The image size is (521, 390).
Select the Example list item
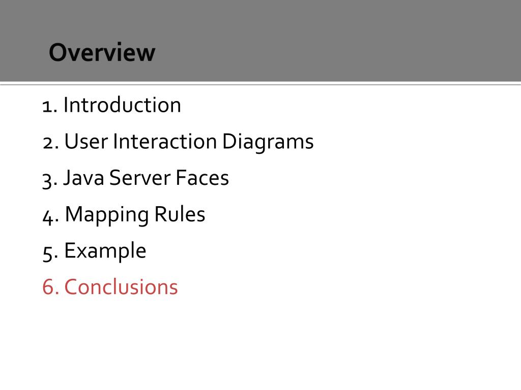point(94,251)
